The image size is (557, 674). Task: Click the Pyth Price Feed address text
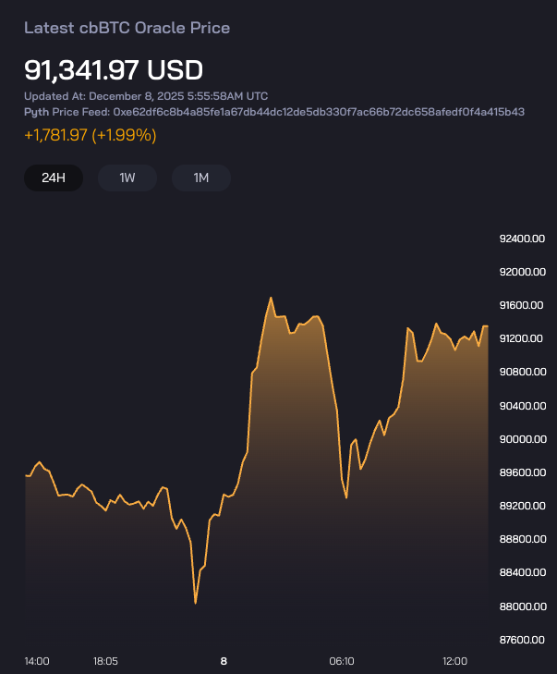click(x=274, y=112)
